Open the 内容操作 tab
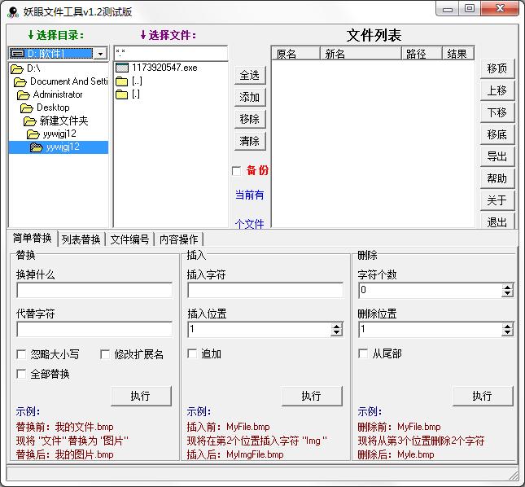Viewport: 525px width, 487px height. point(177,239)
